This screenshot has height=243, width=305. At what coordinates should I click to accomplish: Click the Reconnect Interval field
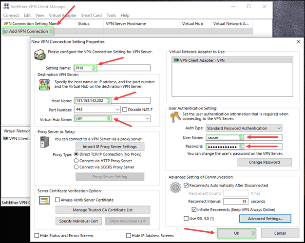[236, 202]
